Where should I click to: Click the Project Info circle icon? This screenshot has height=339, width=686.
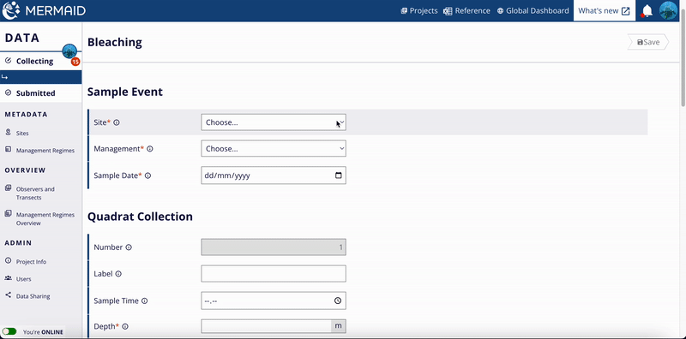(8, 260)
